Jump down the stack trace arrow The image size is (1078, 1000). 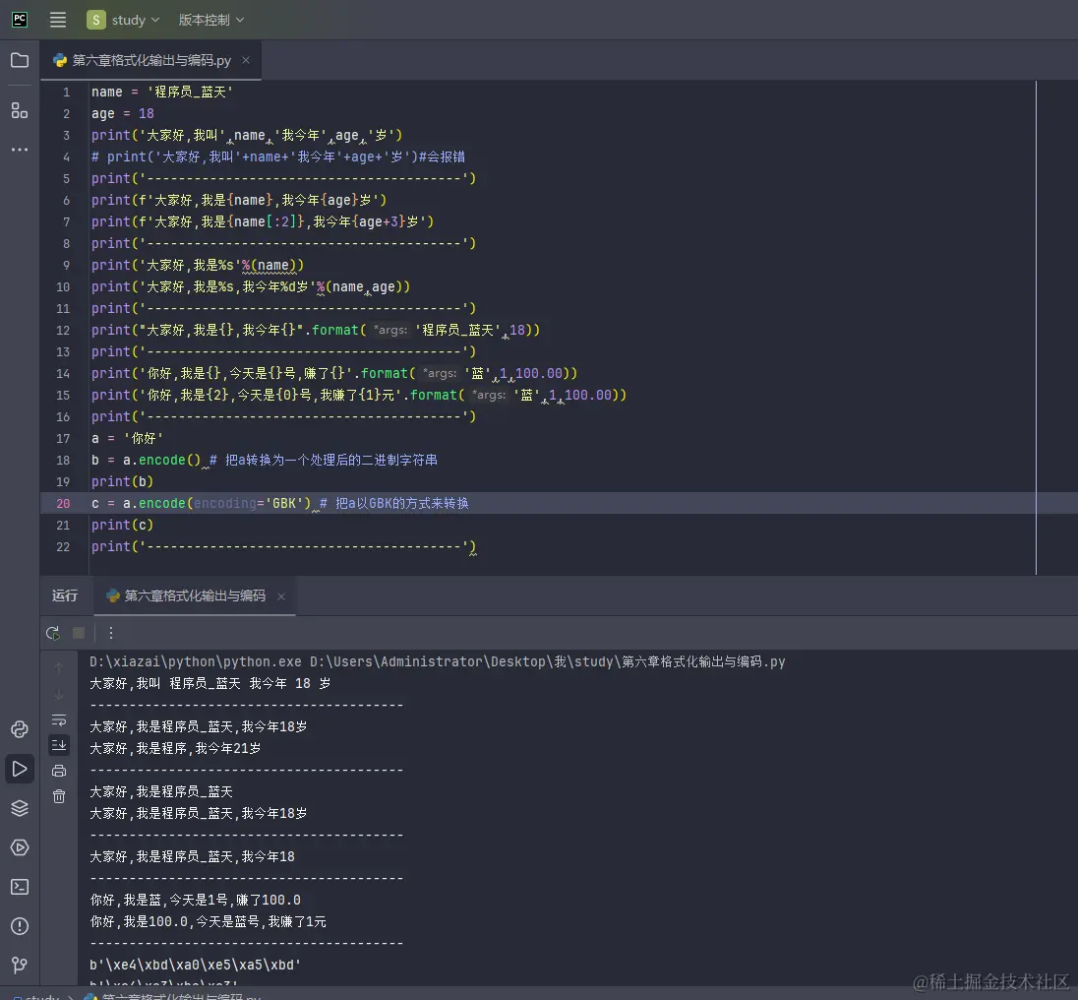tap(59, 694)
